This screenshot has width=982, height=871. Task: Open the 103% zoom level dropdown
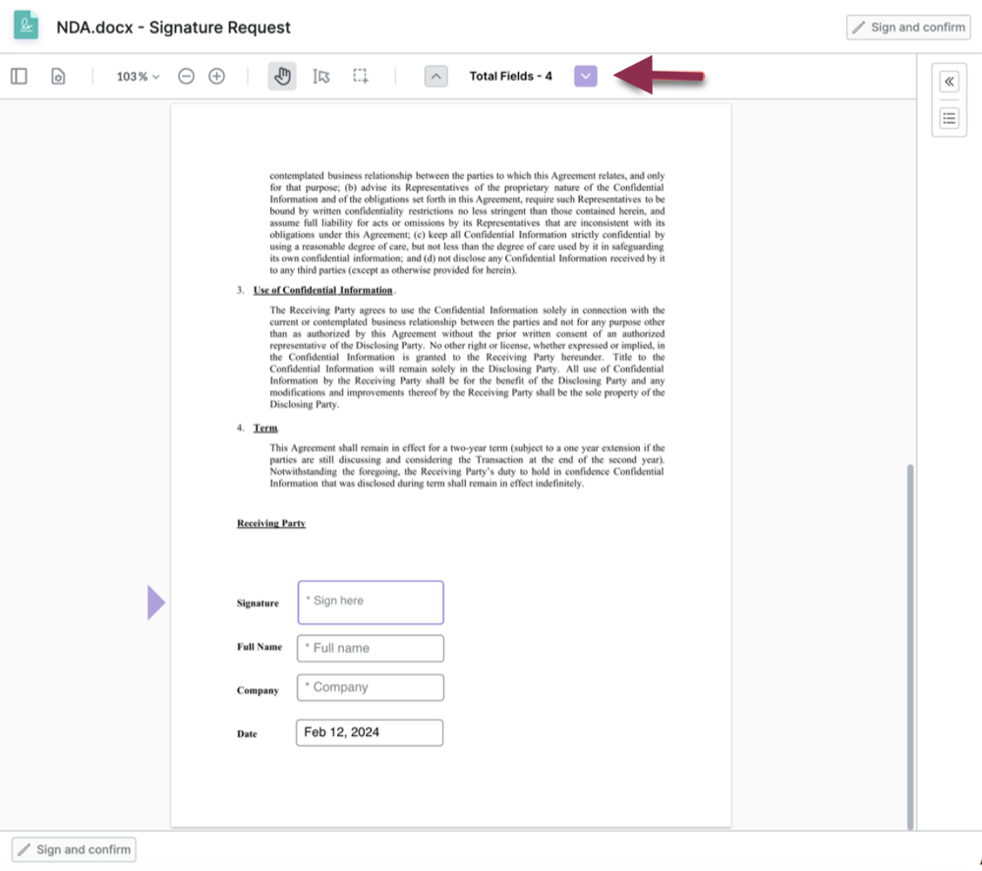(136, 75)
